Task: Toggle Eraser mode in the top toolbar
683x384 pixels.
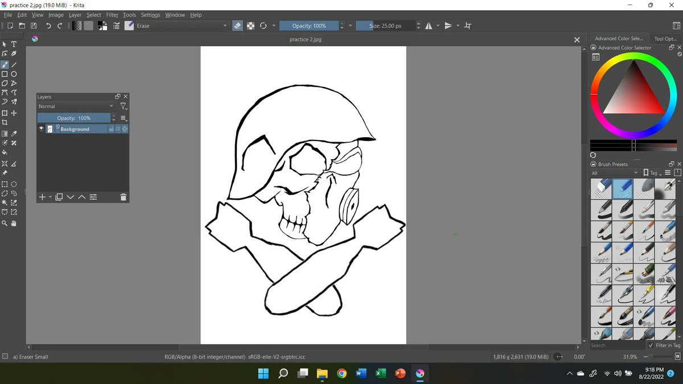Action: 238,26
